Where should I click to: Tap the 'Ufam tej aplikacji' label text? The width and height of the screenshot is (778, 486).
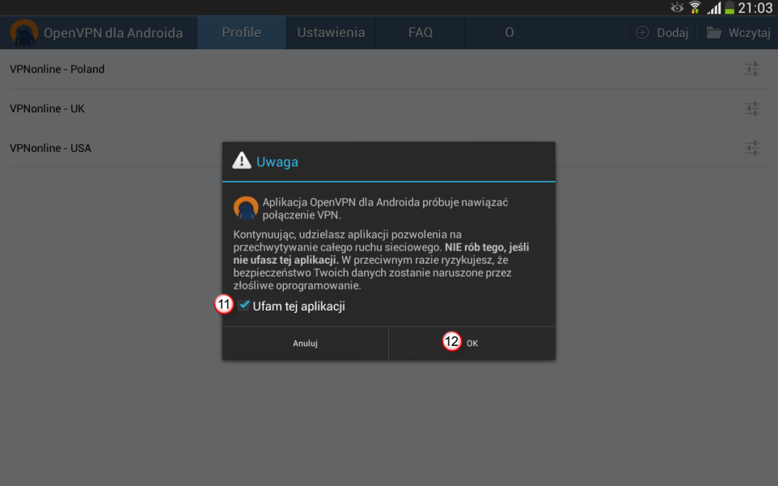pos(298,306)
